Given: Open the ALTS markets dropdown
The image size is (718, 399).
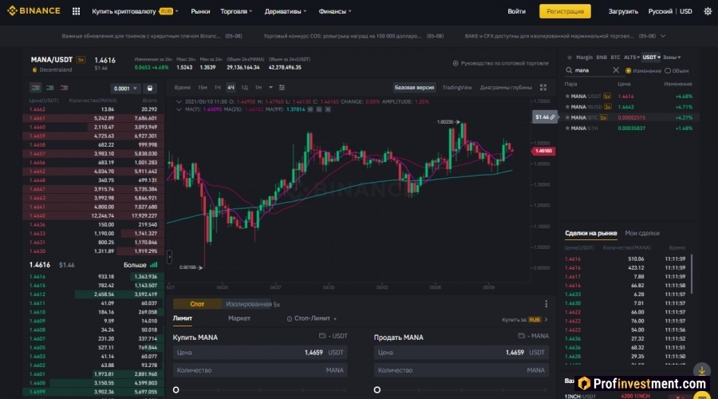Looking at the screenshot, I should pos(632,57).
